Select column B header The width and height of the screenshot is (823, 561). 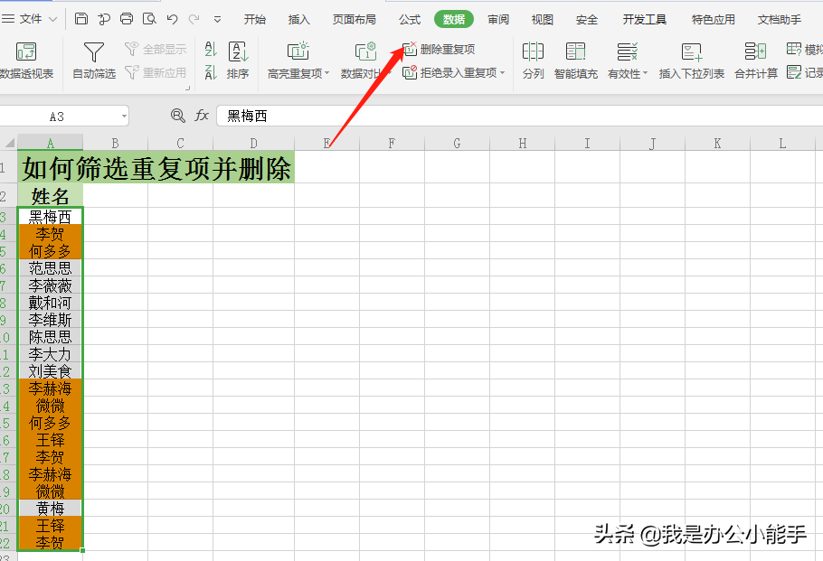click(116, 143)
